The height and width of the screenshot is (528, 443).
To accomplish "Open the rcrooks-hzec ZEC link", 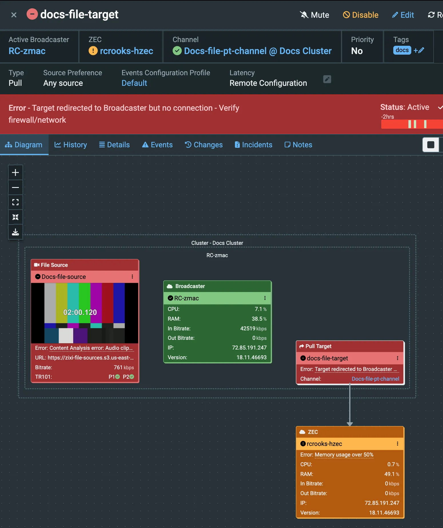I will (x=126, y=51).
